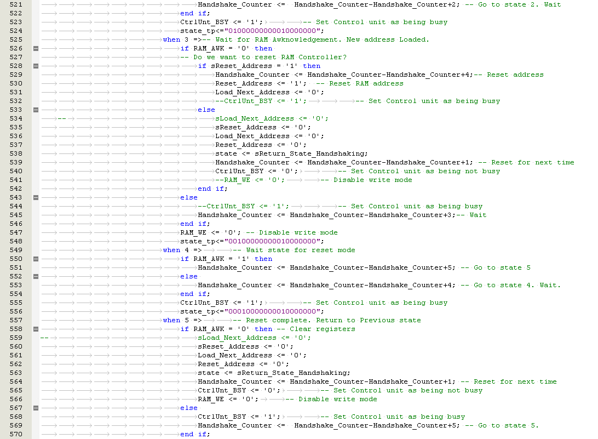Image resolution: width=598 pixels, height=439 pixels.
Task: Click the 'Disable write mode' comment on line 547
Action: pyautogui.click(x=298, y=232)
